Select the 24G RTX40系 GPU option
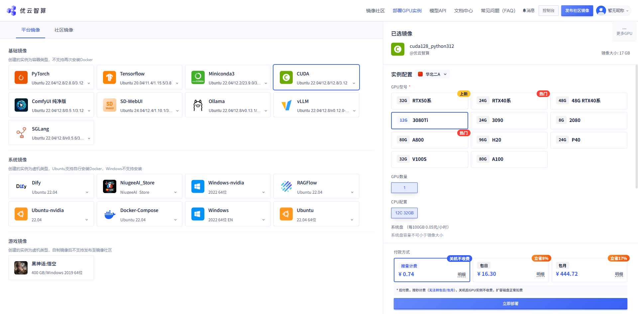The width and height of the screenshot is (638, 314). pyautogui.click(x=509, y=101)
